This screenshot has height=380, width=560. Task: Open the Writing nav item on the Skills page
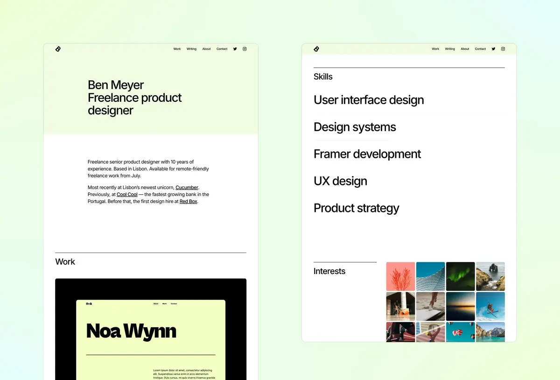[449, 49]
